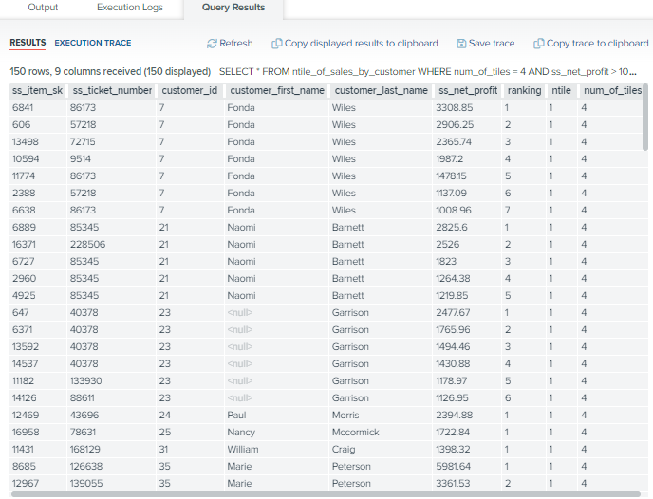Click the Save trace disk icon

tap(461, 44)
